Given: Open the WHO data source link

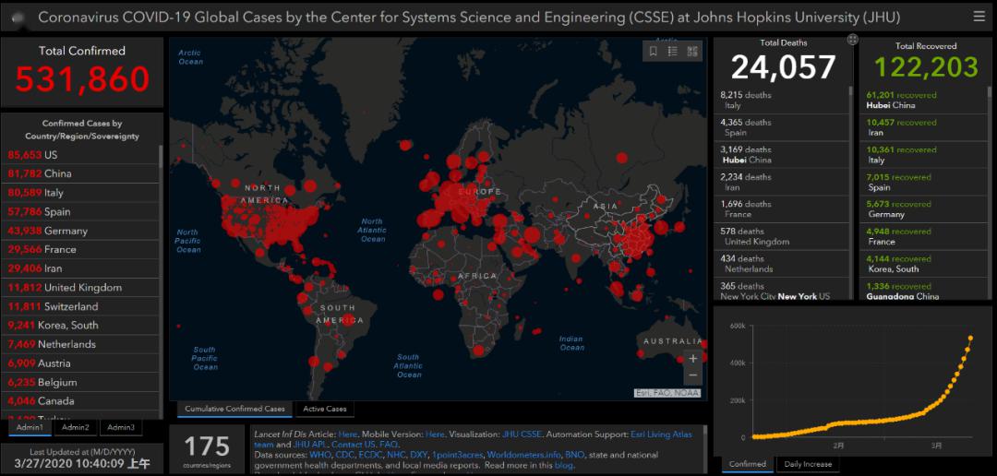Looking at the screenshot, I should point(319,455).
